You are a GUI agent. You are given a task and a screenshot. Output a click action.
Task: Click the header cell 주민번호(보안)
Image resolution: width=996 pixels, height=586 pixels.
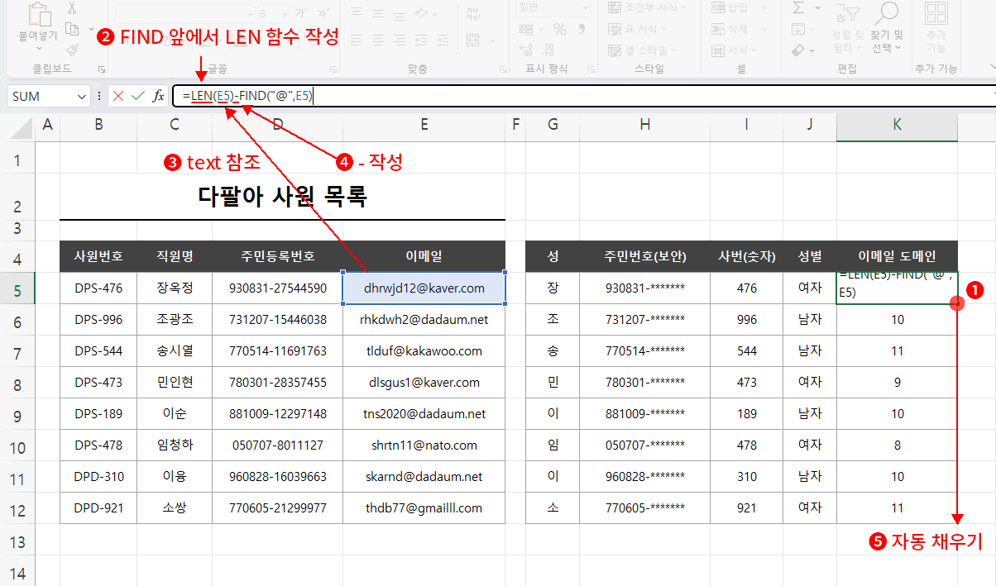(645, 256)
